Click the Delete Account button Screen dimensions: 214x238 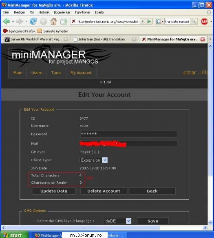coord(104,191)
